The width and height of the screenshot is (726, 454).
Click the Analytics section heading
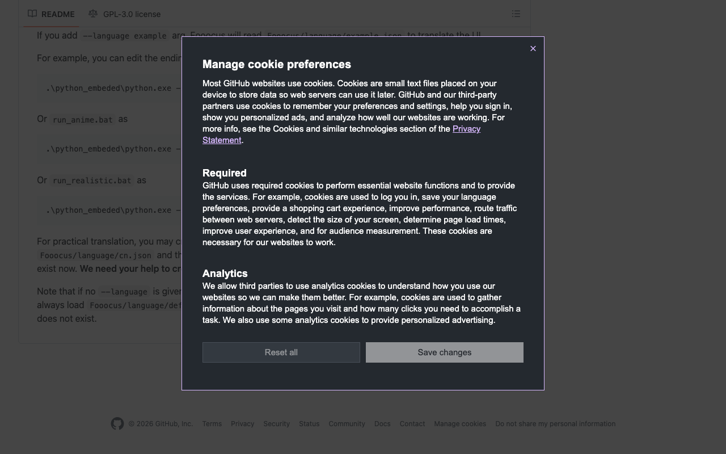[x=225, y=274]
